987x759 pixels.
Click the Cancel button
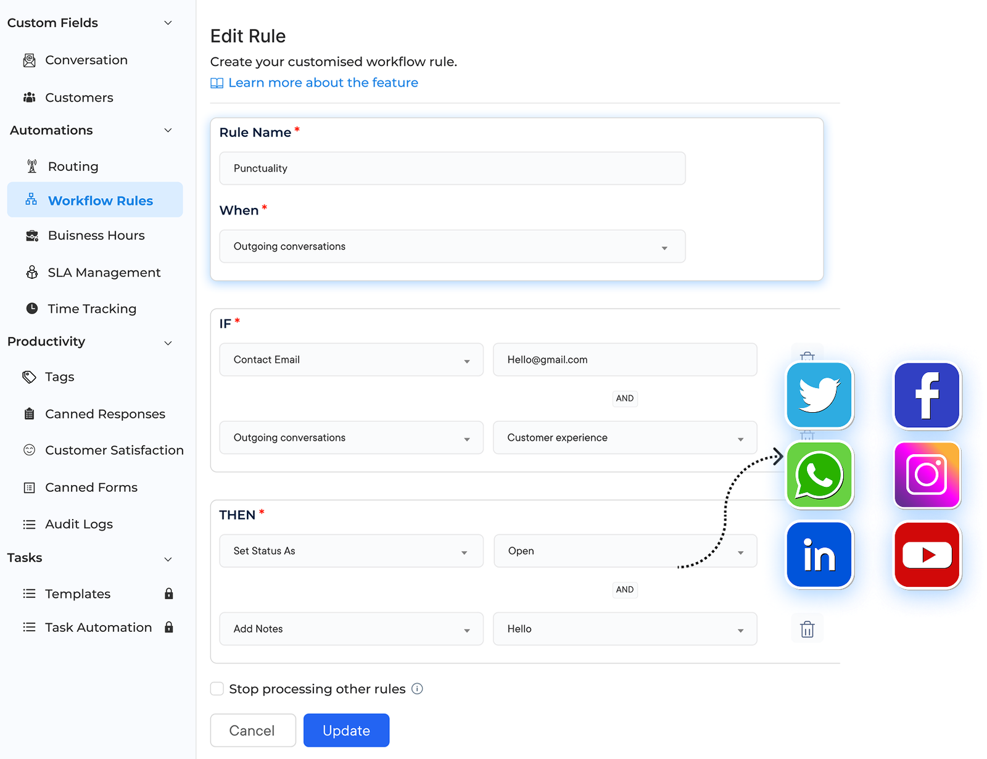(252, 731)
